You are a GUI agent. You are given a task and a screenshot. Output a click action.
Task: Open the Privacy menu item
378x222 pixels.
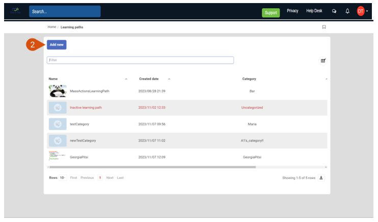pyautogui.click(x=292, y=11)
